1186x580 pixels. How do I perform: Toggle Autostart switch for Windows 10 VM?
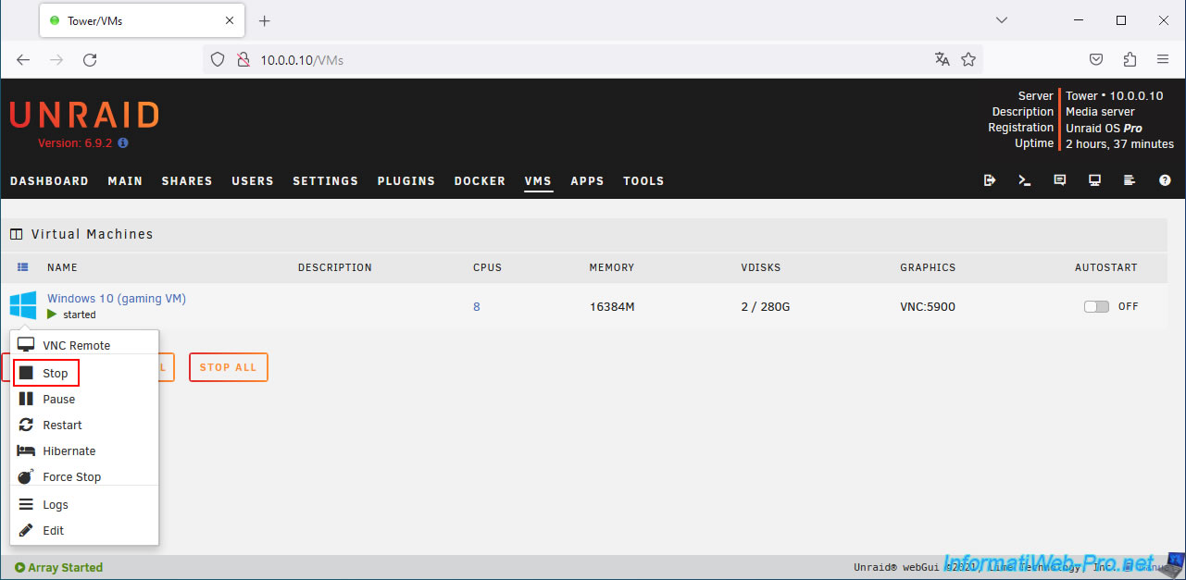coord(1096,306)
